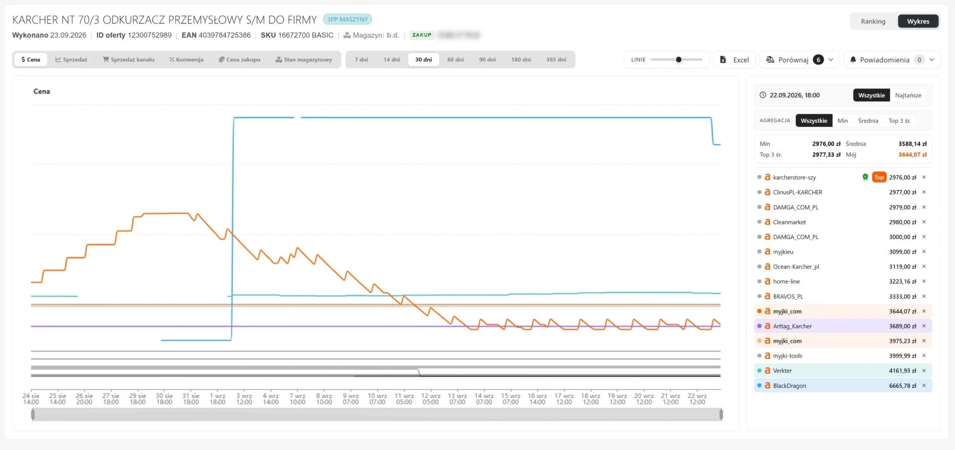
Task: Click the Allegro icon beside BRAVOS_PL
Action: tap(767, 297)
